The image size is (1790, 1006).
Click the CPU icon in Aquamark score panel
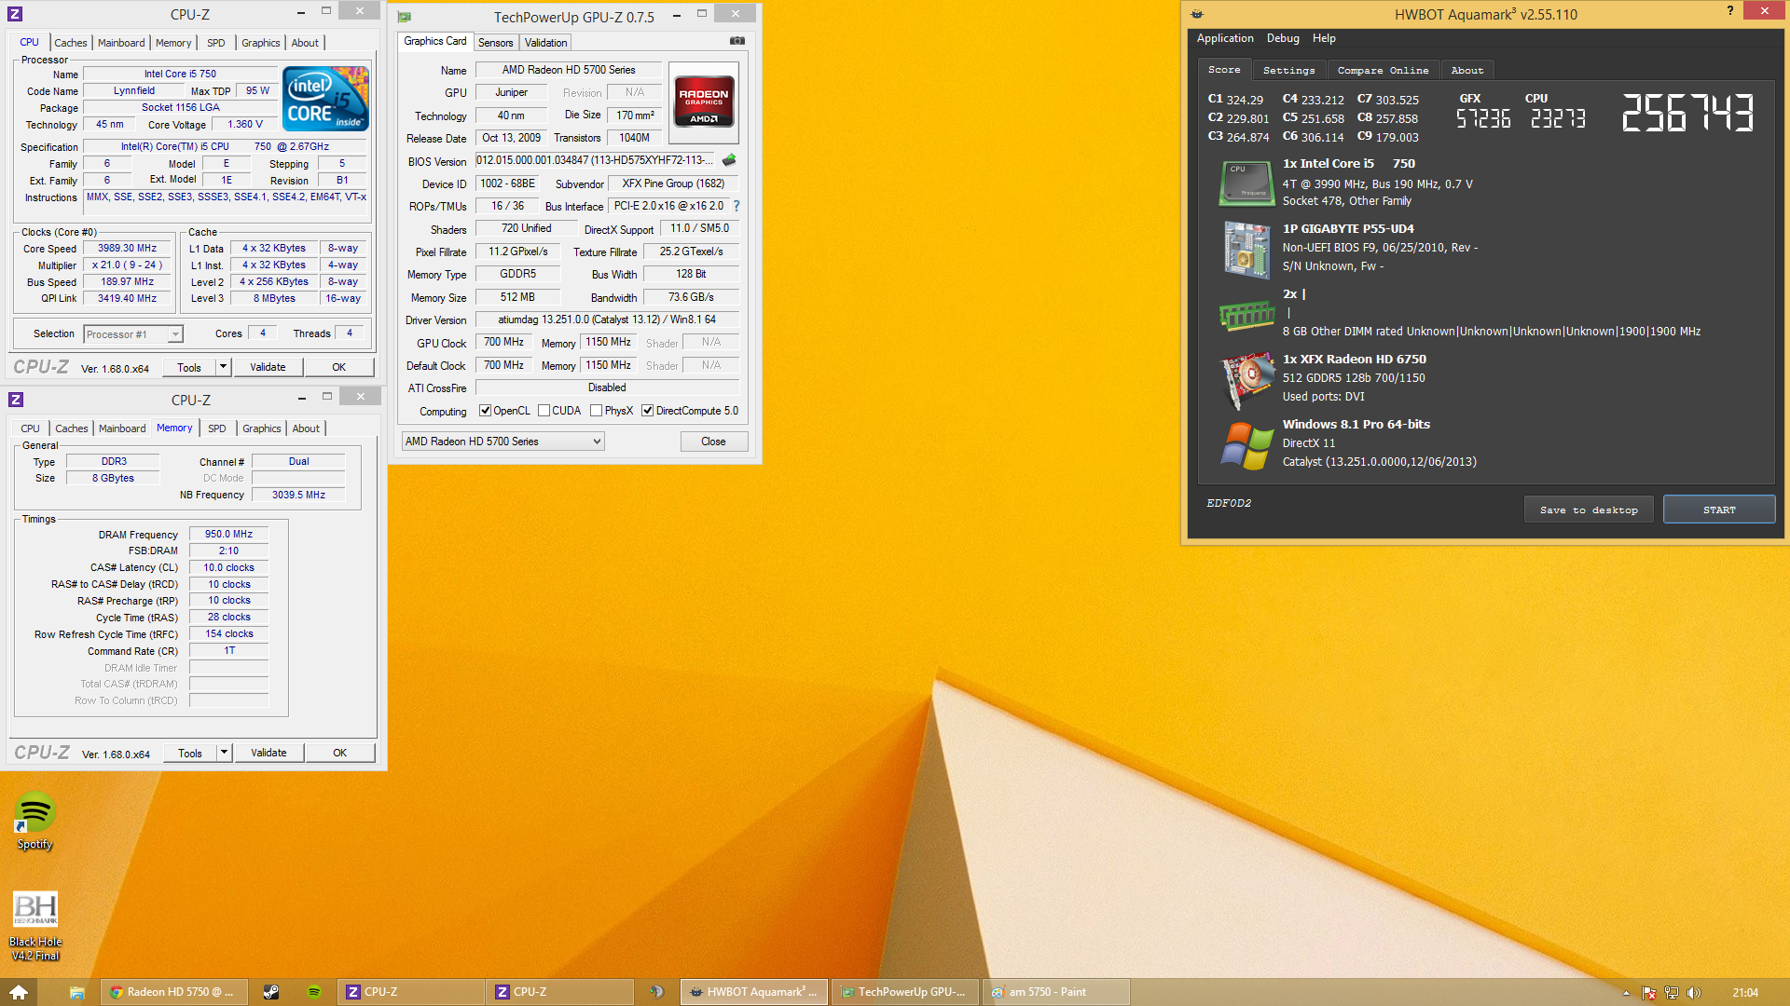1246,183
